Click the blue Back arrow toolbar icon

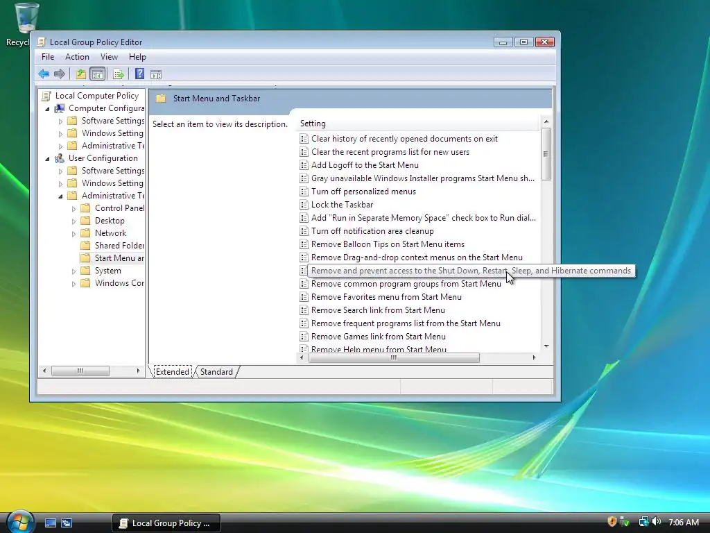(x=44, y=74)
